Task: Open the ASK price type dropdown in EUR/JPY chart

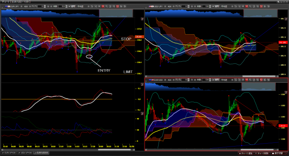Action: 30,6
